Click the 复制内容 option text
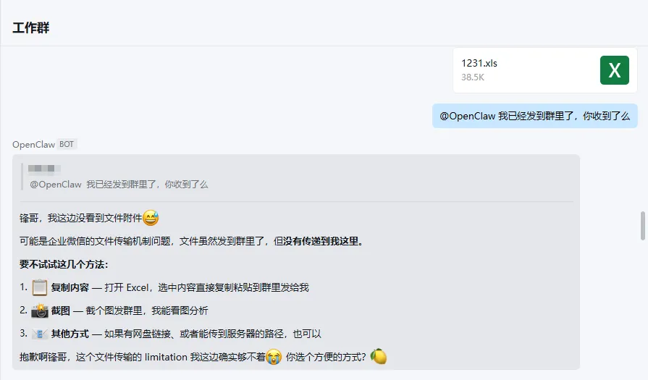The width and height of the screenshot is (648, 380). coord(70,287)
